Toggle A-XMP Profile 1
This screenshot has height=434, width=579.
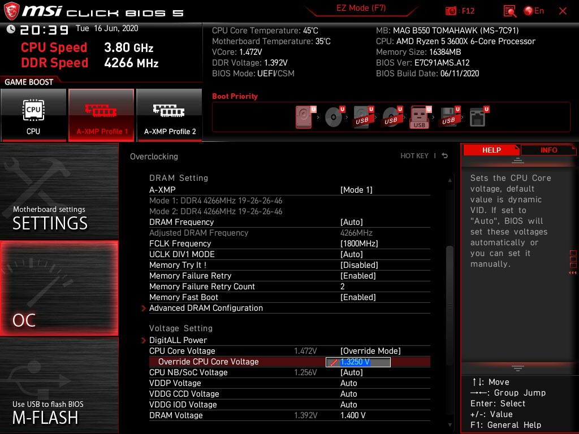101,115
